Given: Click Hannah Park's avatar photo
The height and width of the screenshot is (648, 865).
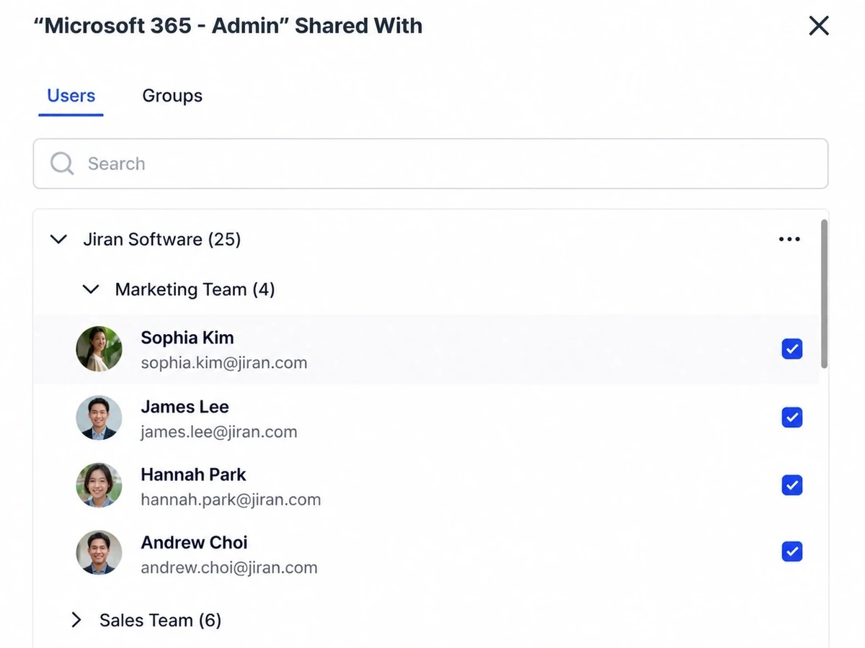Looking at the screenshot, I should pos(99,485).
